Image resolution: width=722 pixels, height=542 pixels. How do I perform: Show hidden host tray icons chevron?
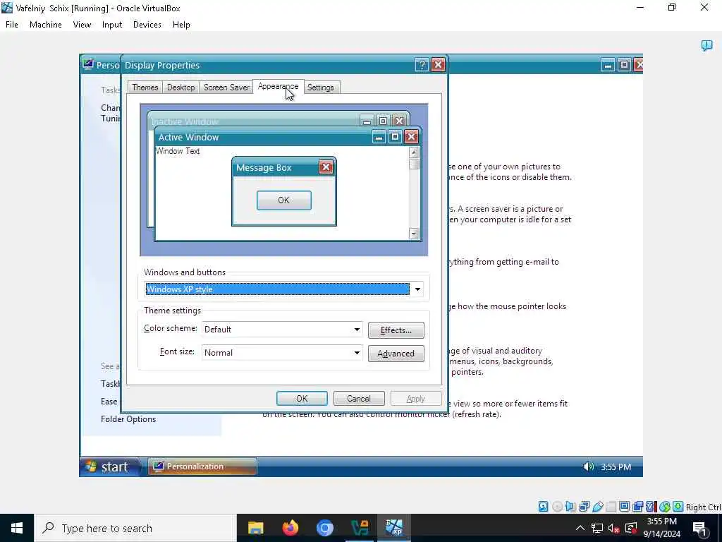click(580, 528)
